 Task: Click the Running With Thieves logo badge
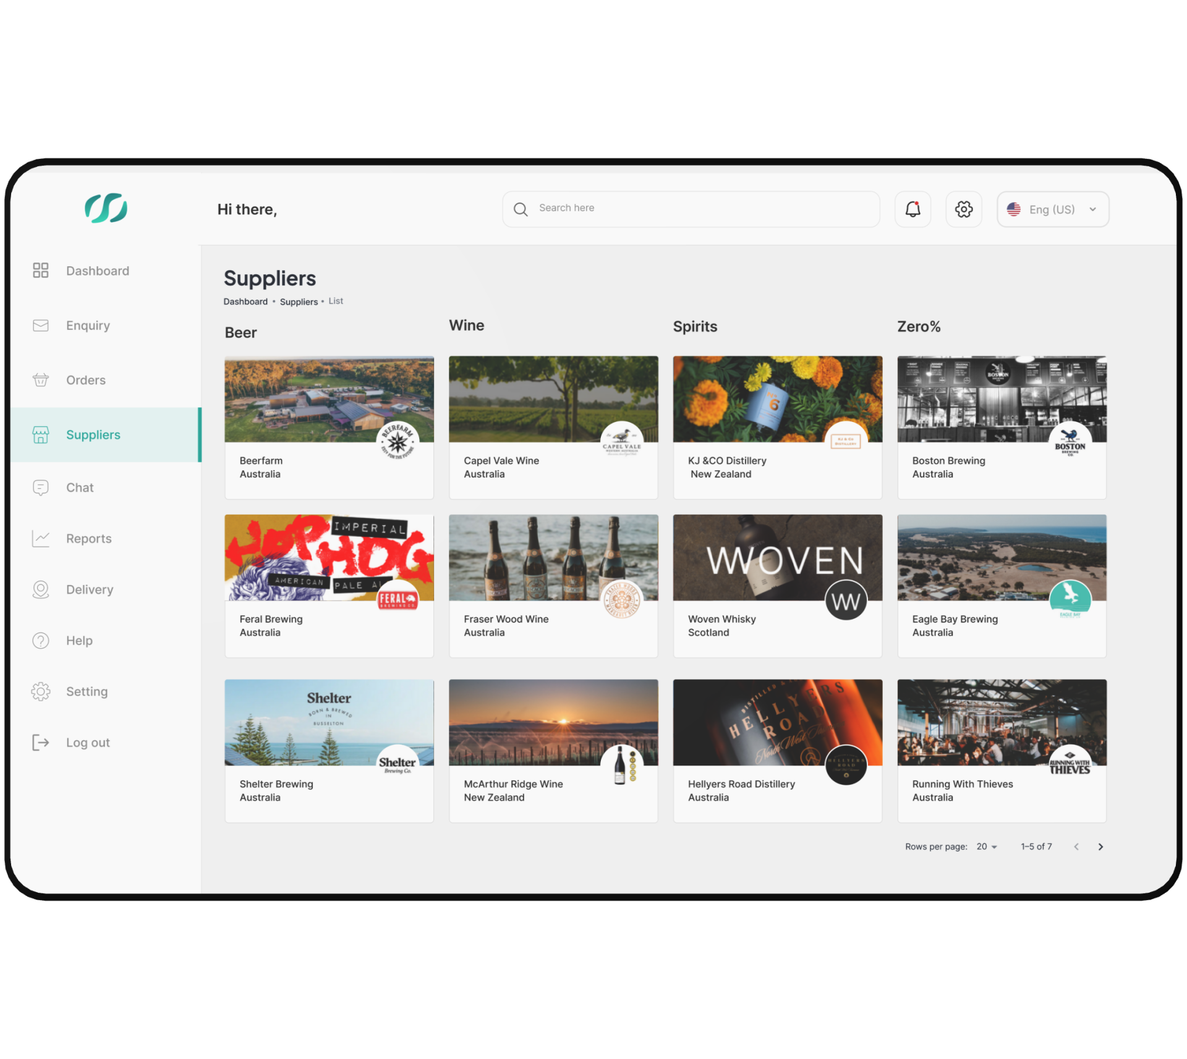pyautogui.click(x=1070, y=765)
